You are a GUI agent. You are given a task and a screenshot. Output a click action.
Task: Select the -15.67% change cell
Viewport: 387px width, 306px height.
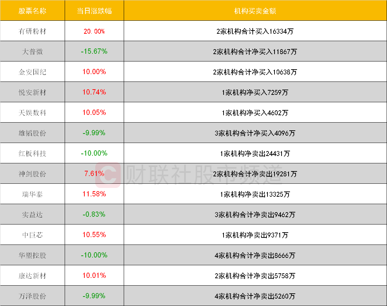(94, 51)
